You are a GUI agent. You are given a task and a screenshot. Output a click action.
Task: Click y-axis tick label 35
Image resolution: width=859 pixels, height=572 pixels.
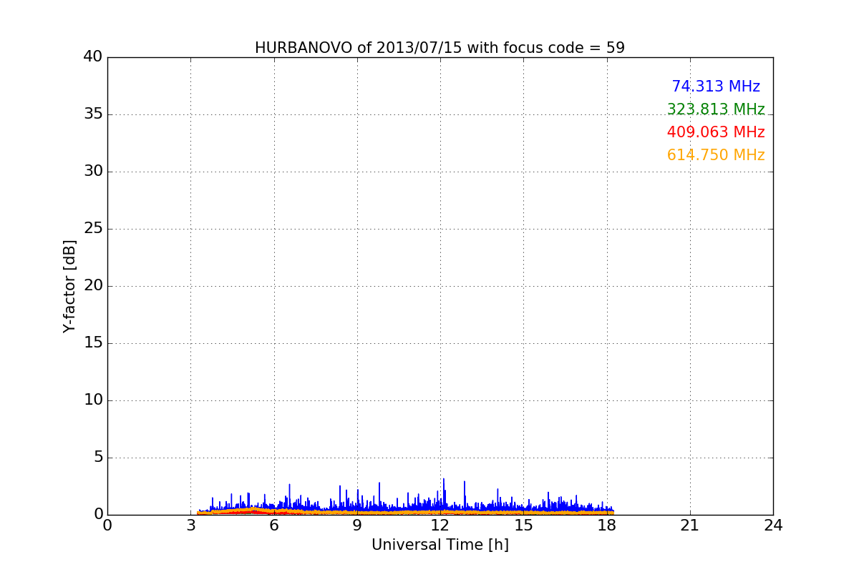point(93,114)
